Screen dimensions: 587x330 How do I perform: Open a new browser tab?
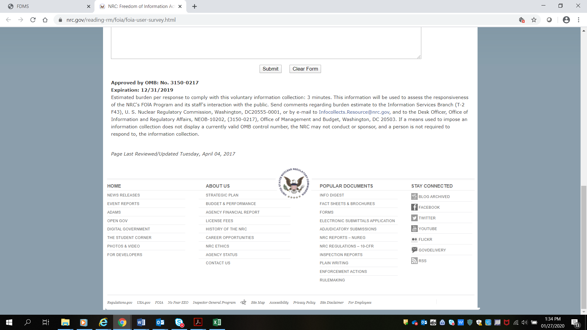tap(194, 6)
